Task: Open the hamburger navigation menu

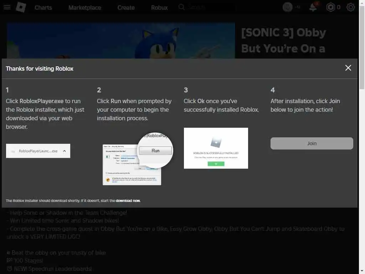Action: tap(7, 7)
